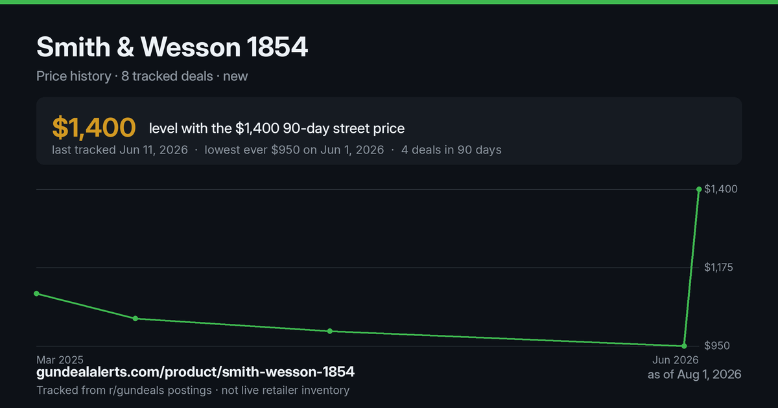
Task: Select the $1,400 peak data point
Action: [699, 189]
